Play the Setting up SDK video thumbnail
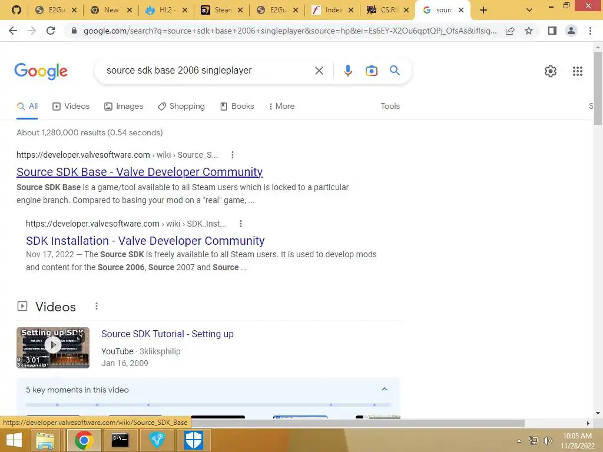Image resolution: width=603 pixels, height=452 pixels. (x=53, y=347)
